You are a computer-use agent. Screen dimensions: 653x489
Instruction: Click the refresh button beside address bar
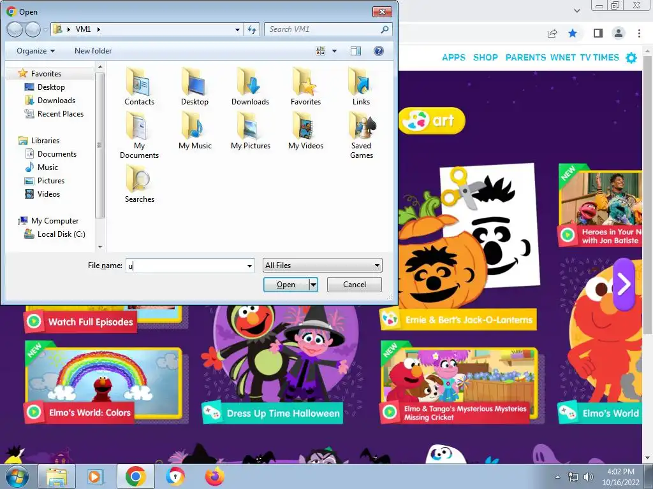[x=252, y=29]
